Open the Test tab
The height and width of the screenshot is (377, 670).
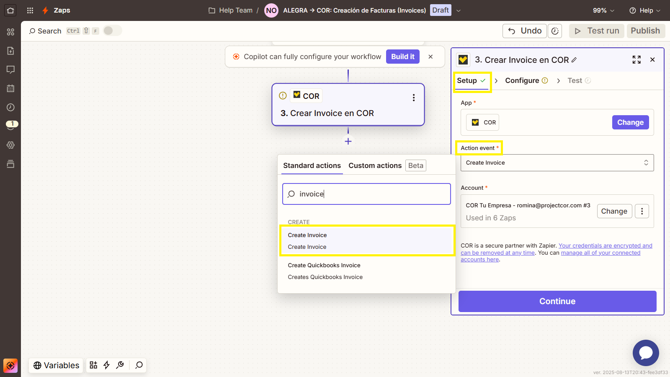[x=579, y=80]
